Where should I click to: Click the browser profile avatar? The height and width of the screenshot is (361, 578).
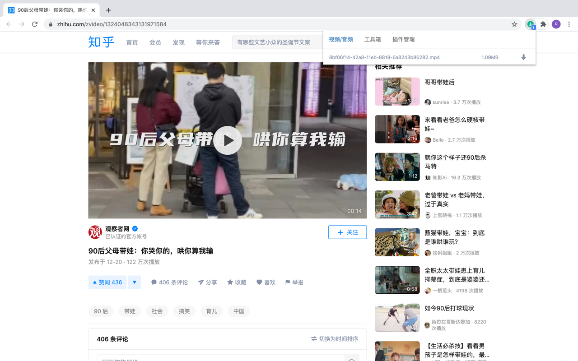[x=556, y=24]
